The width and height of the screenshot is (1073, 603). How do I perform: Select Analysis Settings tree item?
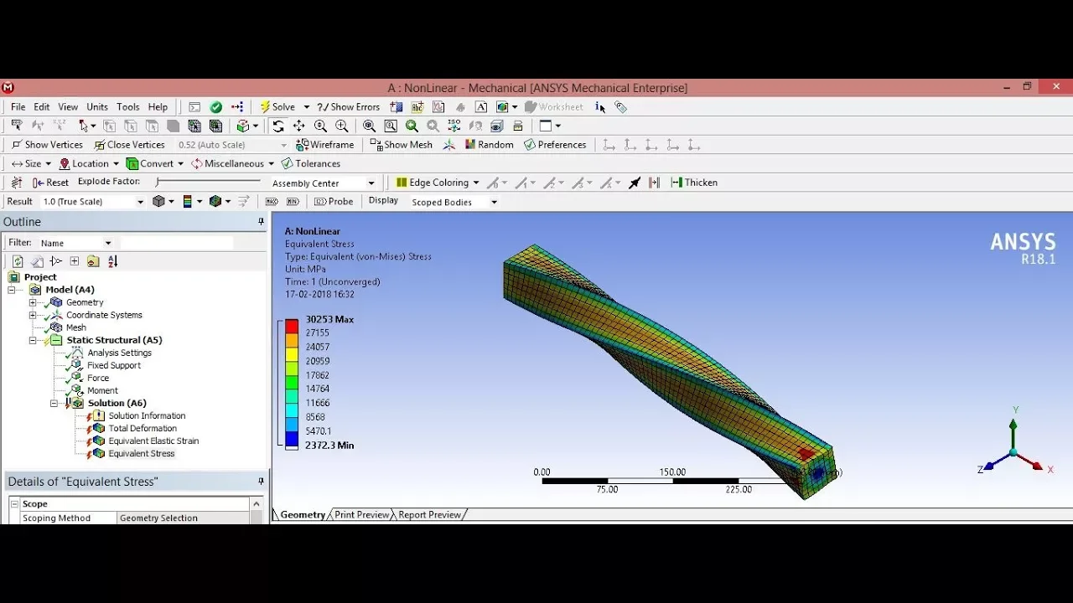pos(119,353)
